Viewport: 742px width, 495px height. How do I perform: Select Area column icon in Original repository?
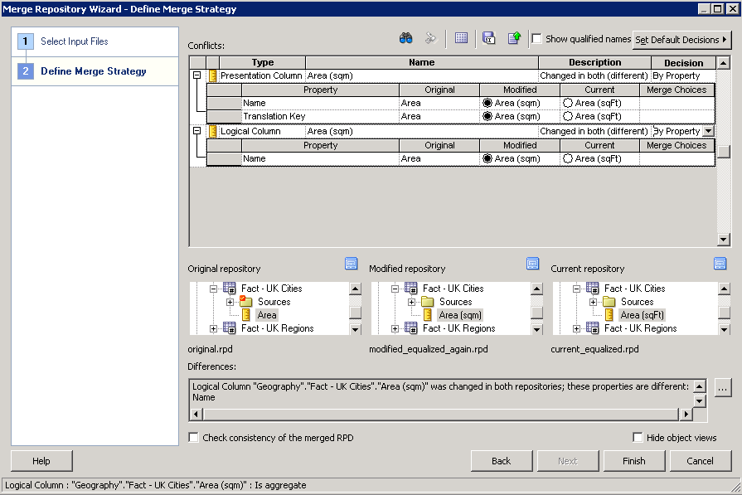[x=246, y=315]
